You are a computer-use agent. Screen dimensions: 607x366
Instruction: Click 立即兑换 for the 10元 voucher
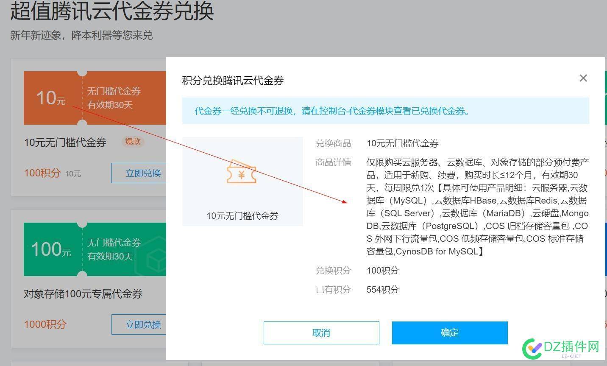139,173
